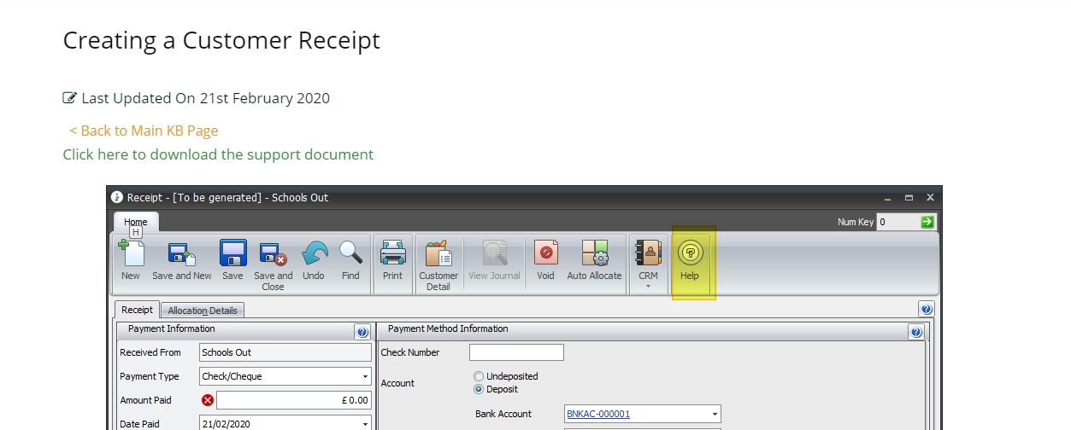Screen dimensions: 1071x430
Task: Select the Home ribbon tab
Action: coord(136,222)
